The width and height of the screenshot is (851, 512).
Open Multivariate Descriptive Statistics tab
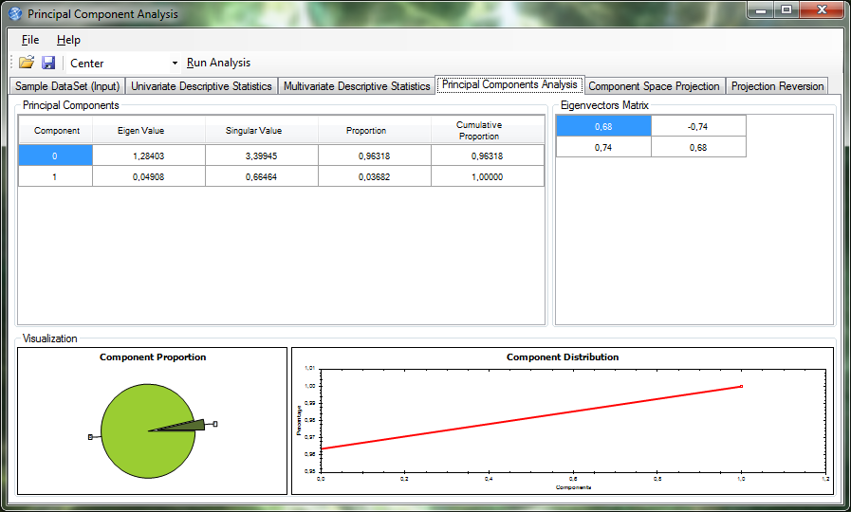pos(357,85)
